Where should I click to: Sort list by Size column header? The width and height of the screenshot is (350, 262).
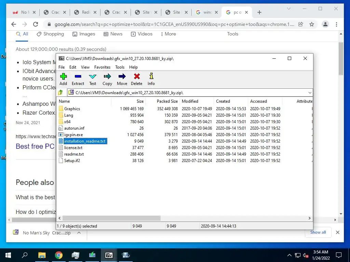point(129,101)
